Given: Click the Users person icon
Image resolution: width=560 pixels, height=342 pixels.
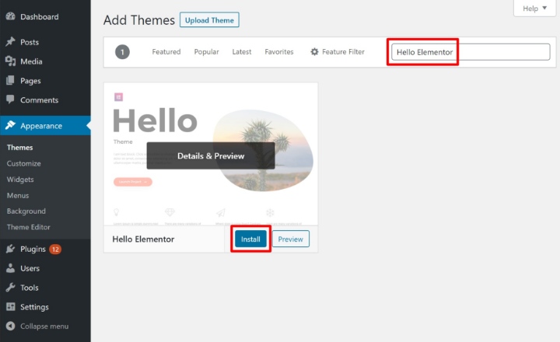Looking at the screenshot, I should click(10, 268).
